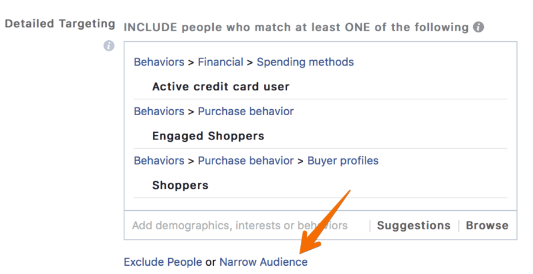Screen dimensions: 533x274
Task: Click info icon below Detailed Targeting label
Action: point(109,46)
